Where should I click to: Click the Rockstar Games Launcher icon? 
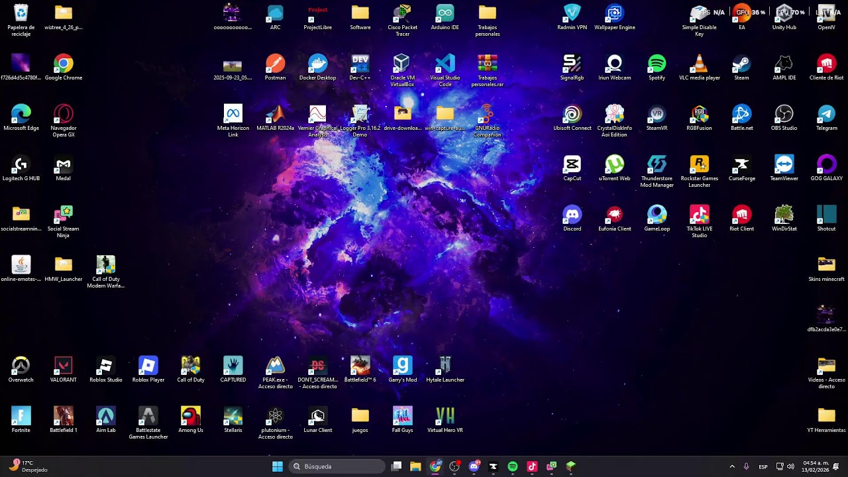click(699, 165)
